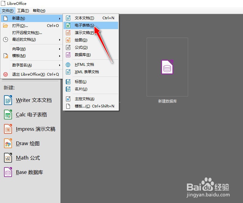243x203 pixels.
Task: Click the globe icon for HTML 文档
Action: (x=68, y=65)
